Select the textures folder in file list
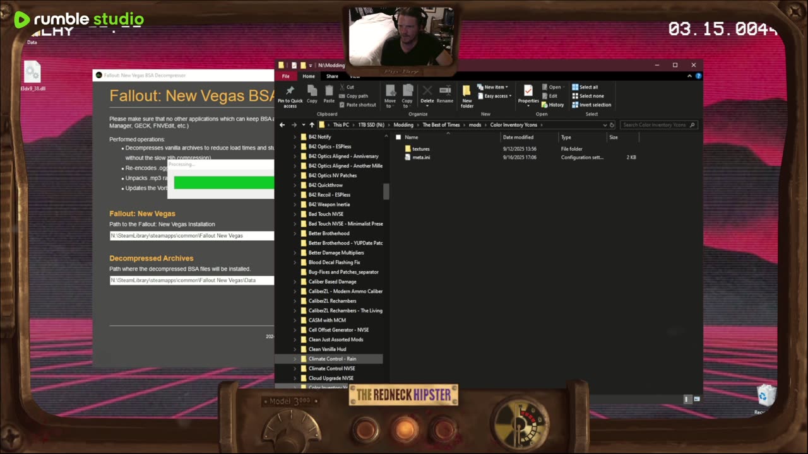 pos(420,149)
